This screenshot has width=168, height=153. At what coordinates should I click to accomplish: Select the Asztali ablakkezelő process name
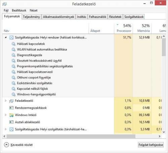[x=28, y=122]
